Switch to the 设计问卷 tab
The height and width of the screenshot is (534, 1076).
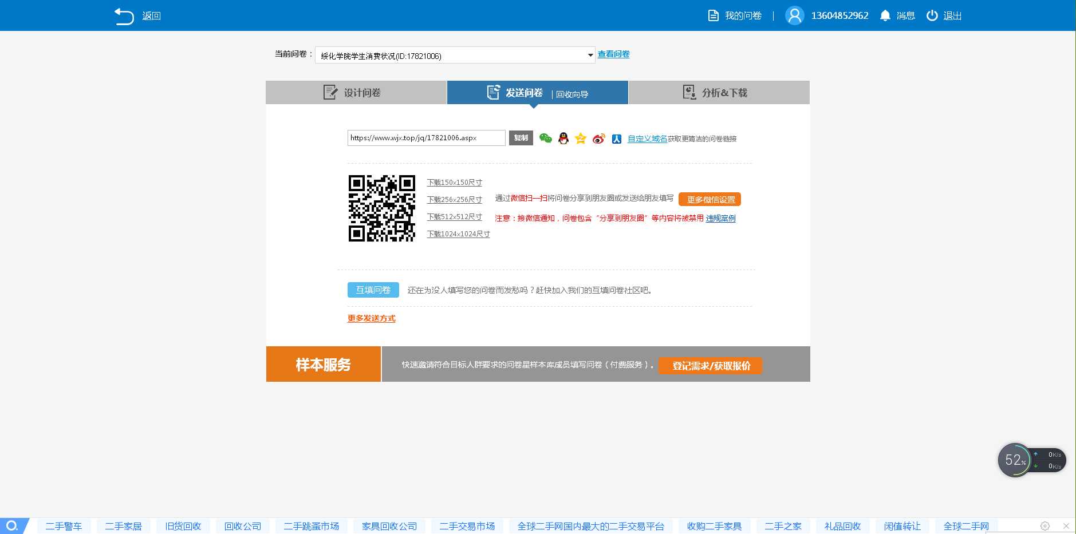(356, 93)
